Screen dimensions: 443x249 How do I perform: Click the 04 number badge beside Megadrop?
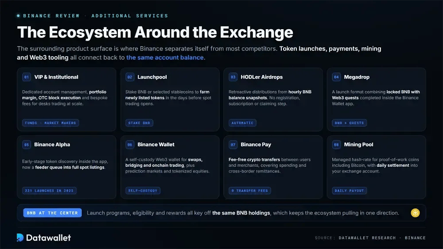(336, 77)
